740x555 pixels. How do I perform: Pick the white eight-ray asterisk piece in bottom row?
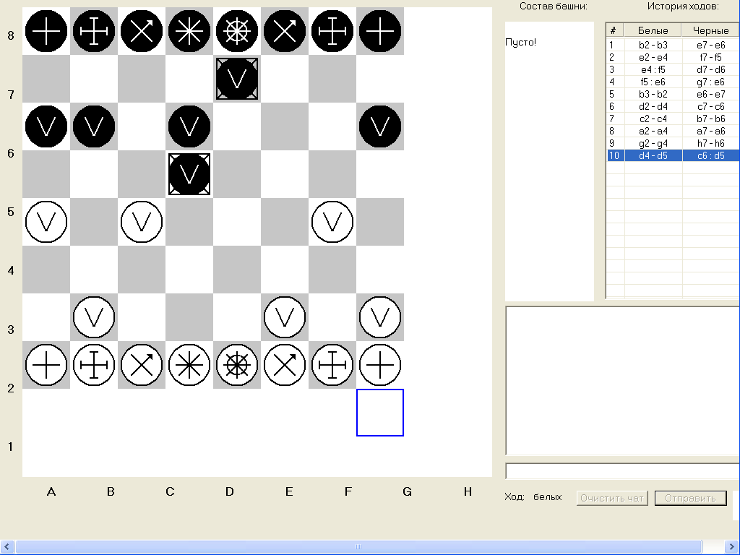point(189,365)
